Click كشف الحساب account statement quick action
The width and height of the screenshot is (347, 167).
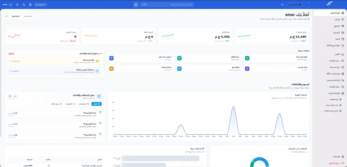pyautogui.click(x=276, y=69)
